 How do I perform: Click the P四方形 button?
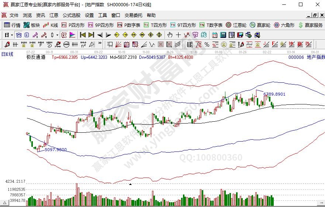tap(73, 25)
